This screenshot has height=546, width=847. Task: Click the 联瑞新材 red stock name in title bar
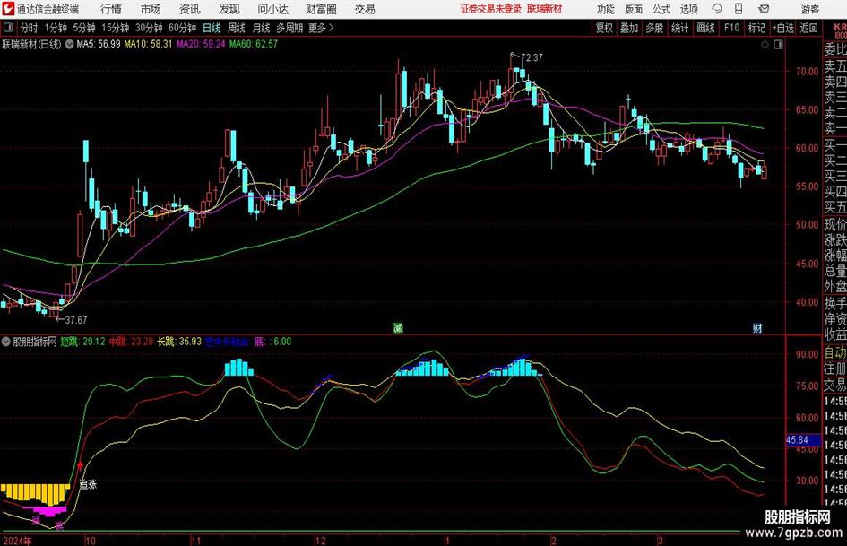coord(545,9)
